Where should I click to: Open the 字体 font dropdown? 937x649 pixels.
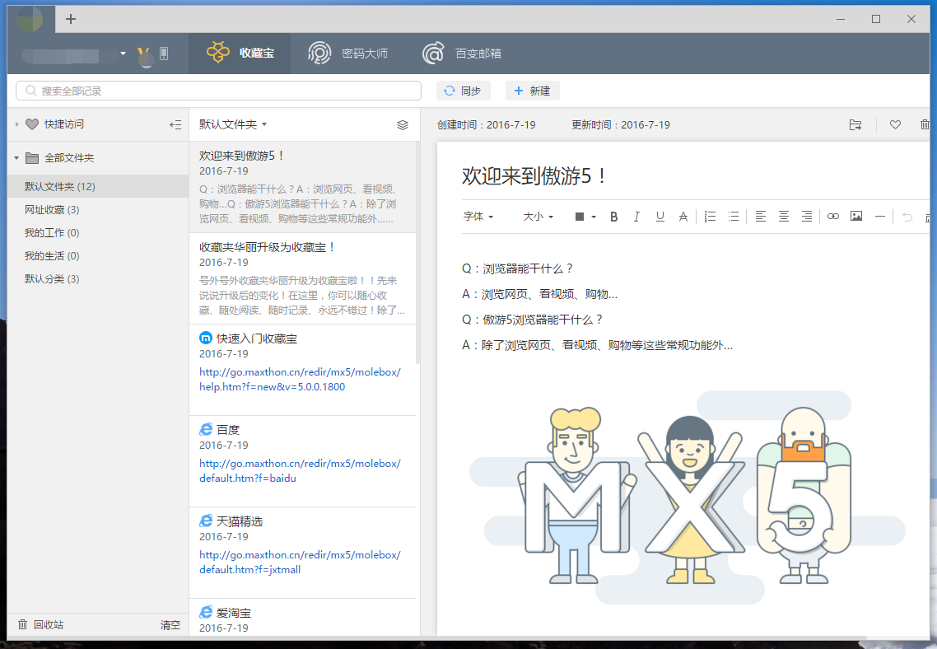[478, 217]
